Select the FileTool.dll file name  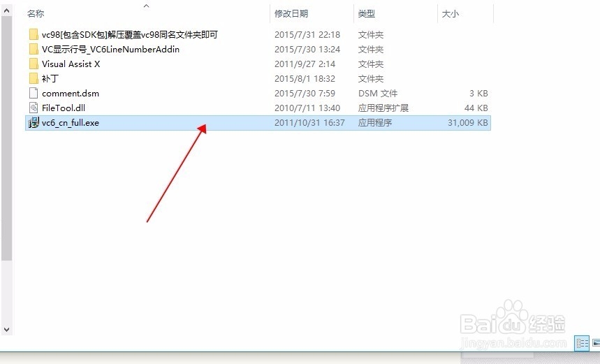click(64, 108)
